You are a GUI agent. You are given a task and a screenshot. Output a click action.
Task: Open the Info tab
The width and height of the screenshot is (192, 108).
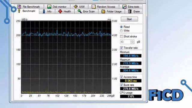click(47, 11)
